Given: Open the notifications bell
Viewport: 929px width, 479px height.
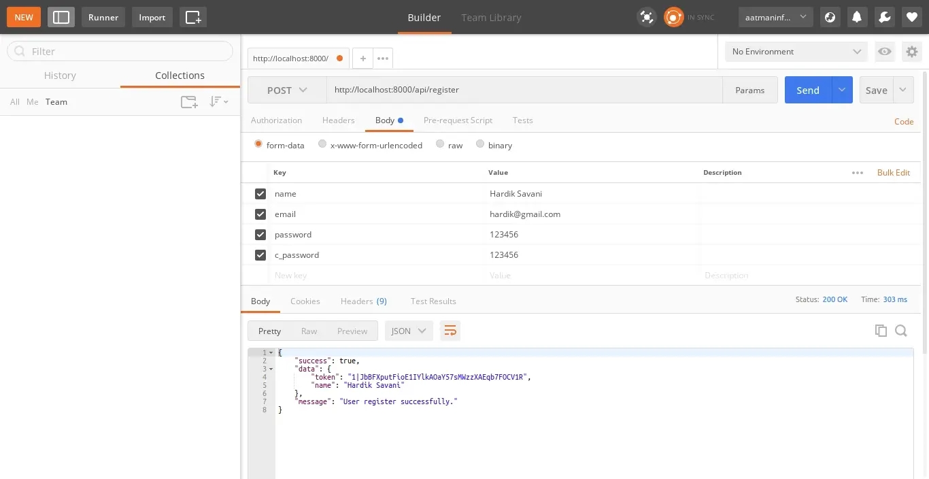Looking at the screenshot, I should tap(857, 17).
